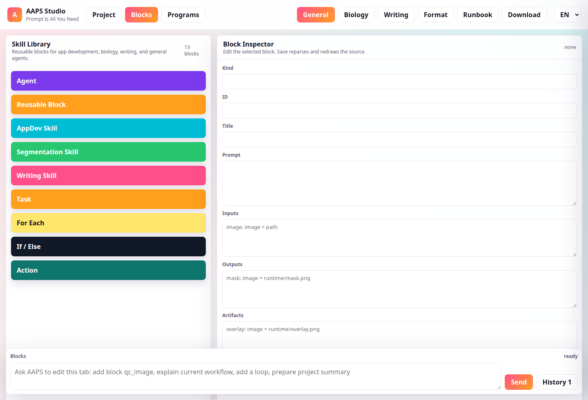This screenshot has height=400, width=588.
Task: Click the 'none' status in Block Inspector
Action: pos(570,47)
